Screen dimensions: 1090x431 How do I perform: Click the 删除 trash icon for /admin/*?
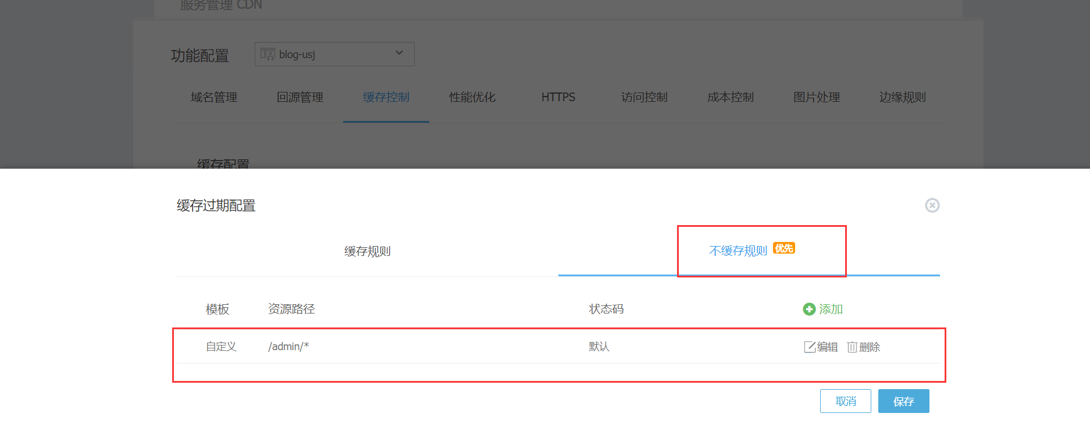852,347
